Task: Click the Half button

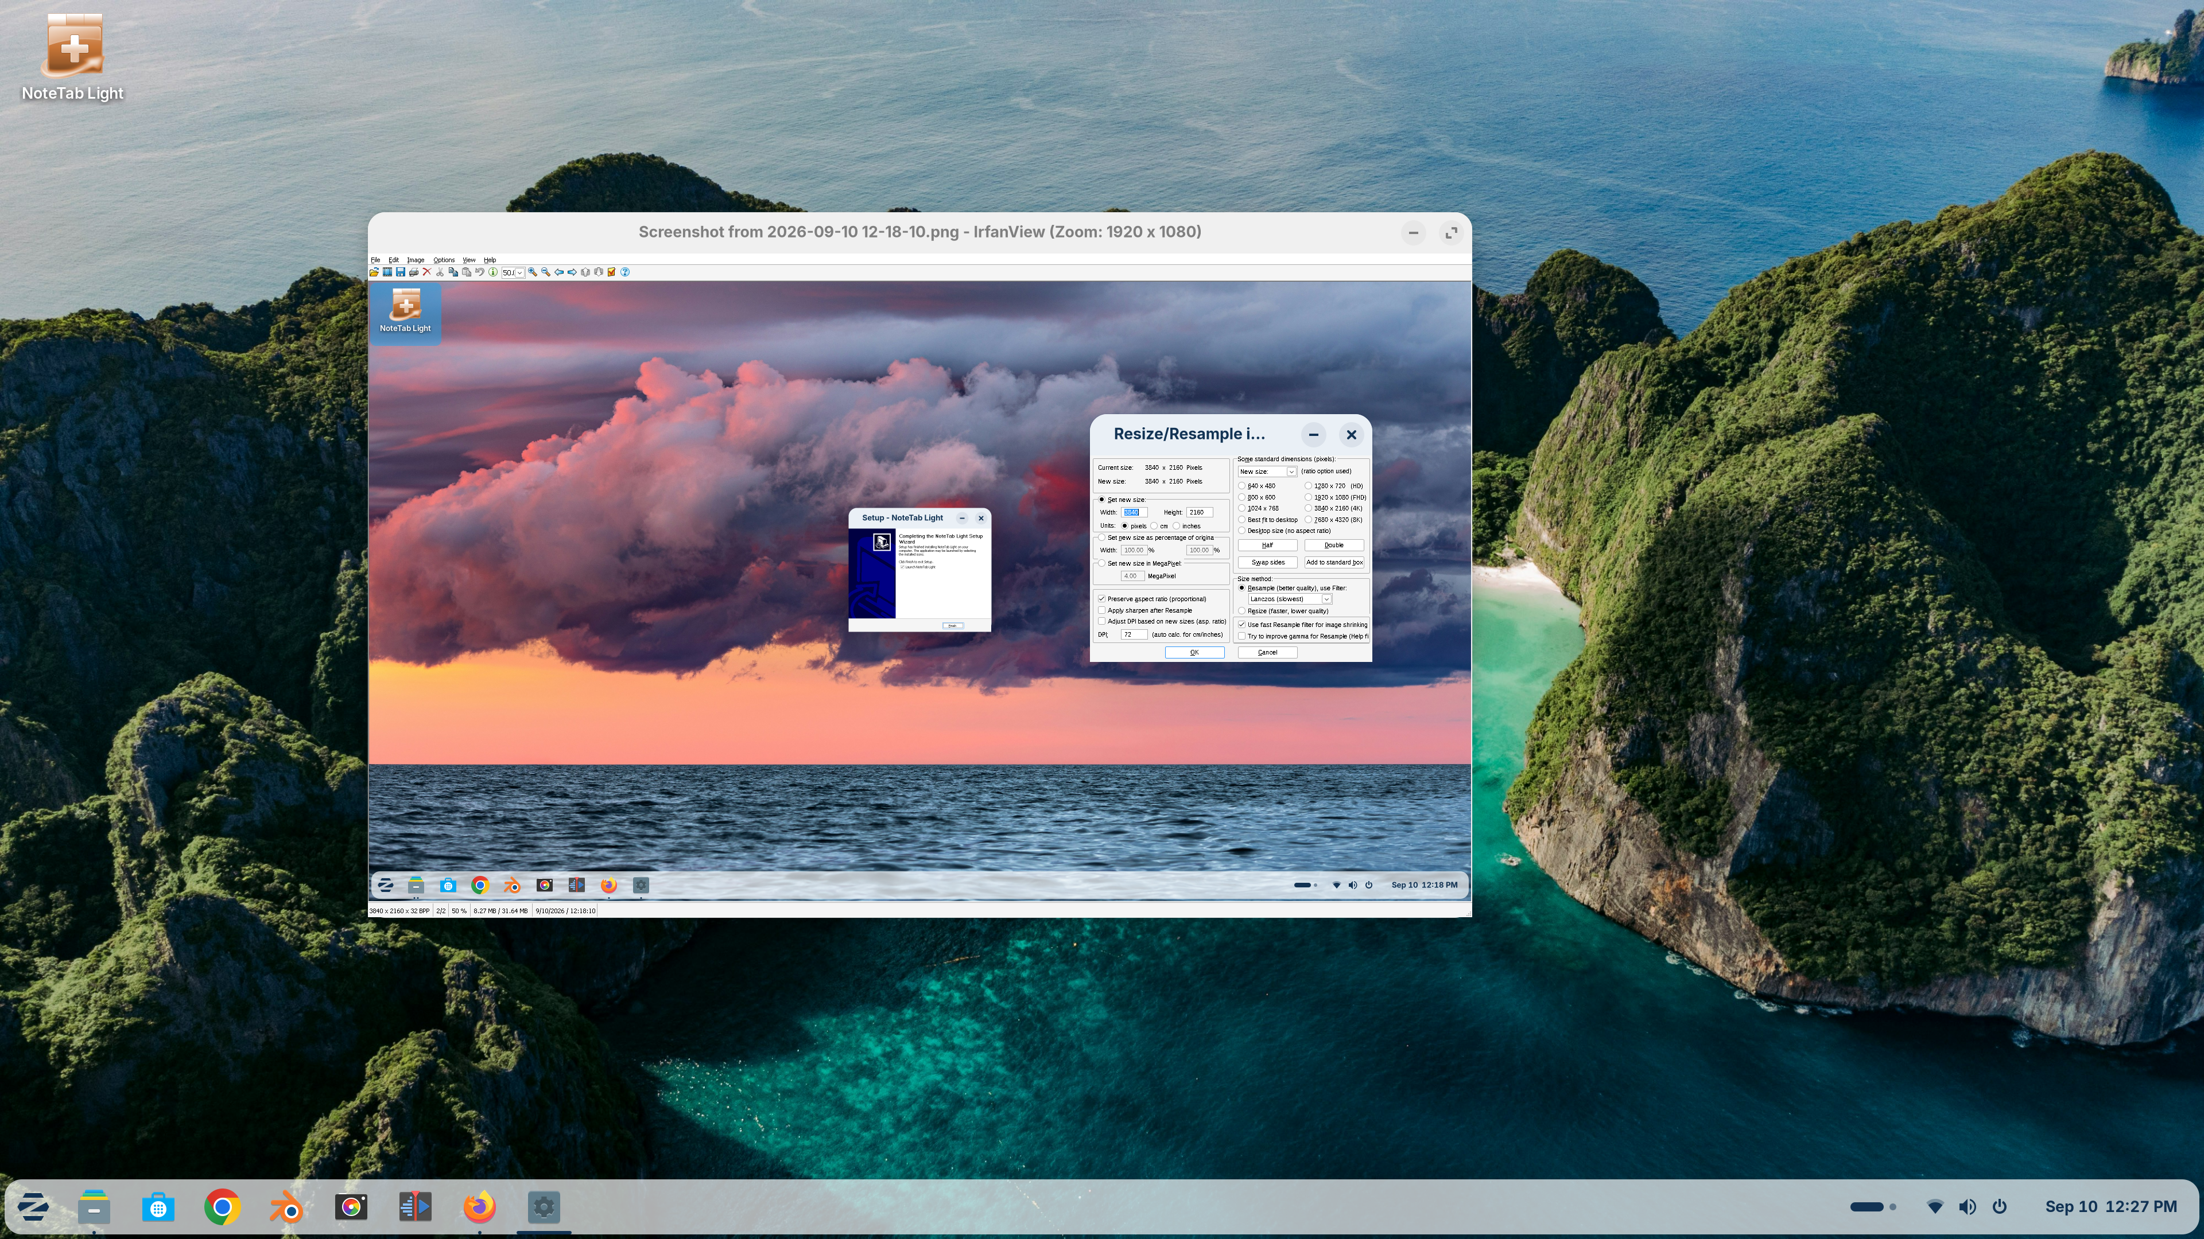Action: pyautogui.click(x=1268, y=546)
